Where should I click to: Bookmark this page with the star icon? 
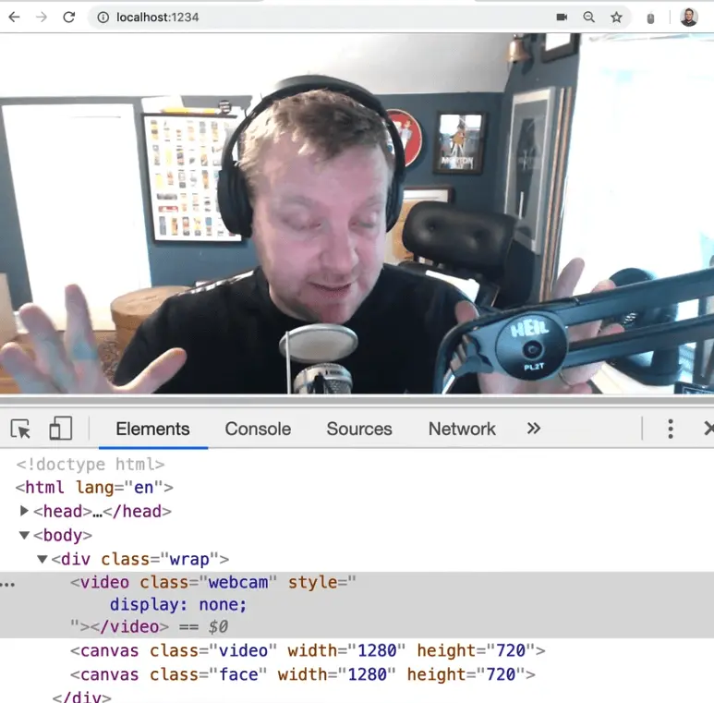pos(616,18)
